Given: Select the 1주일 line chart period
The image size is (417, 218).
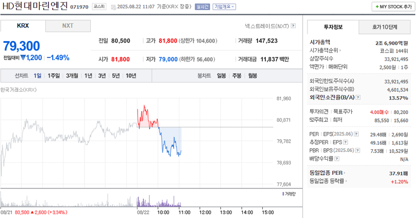Looking at the screenshot, I should (54, 75).
